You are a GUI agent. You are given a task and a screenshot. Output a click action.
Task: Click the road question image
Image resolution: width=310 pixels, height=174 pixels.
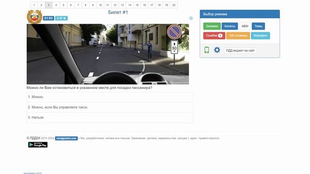coord(108,54)
